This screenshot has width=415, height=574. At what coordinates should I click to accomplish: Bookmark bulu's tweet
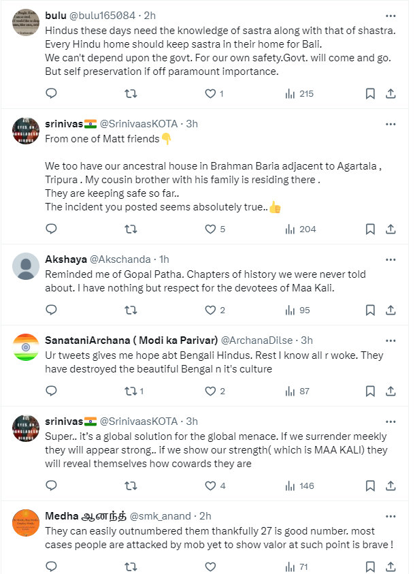point(369,93)
